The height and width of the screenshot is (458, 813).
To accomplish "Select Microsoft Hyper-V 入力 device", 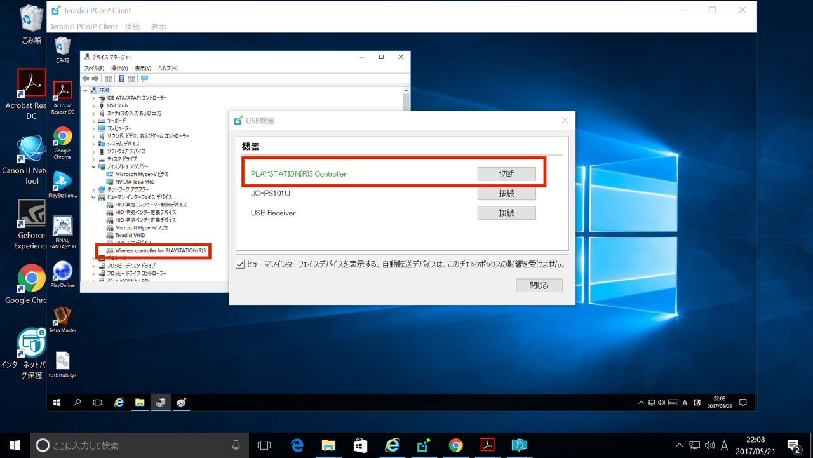I will pos(141,227).
